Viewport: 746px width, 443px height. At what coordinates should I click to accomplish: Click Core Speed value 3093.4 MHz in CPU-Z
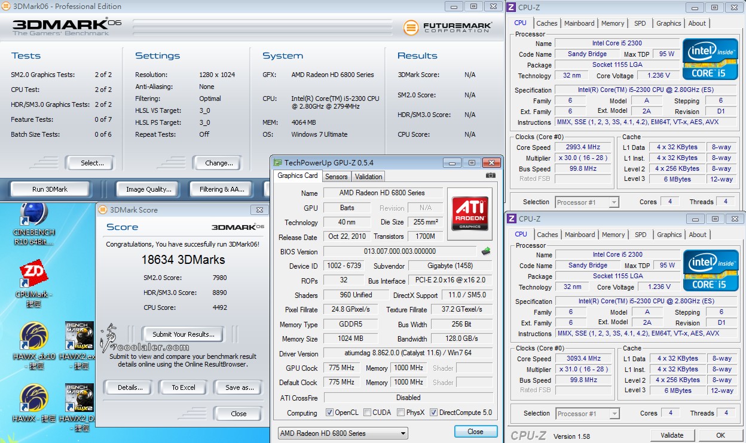pyautogui.click(x=583, y=359)
